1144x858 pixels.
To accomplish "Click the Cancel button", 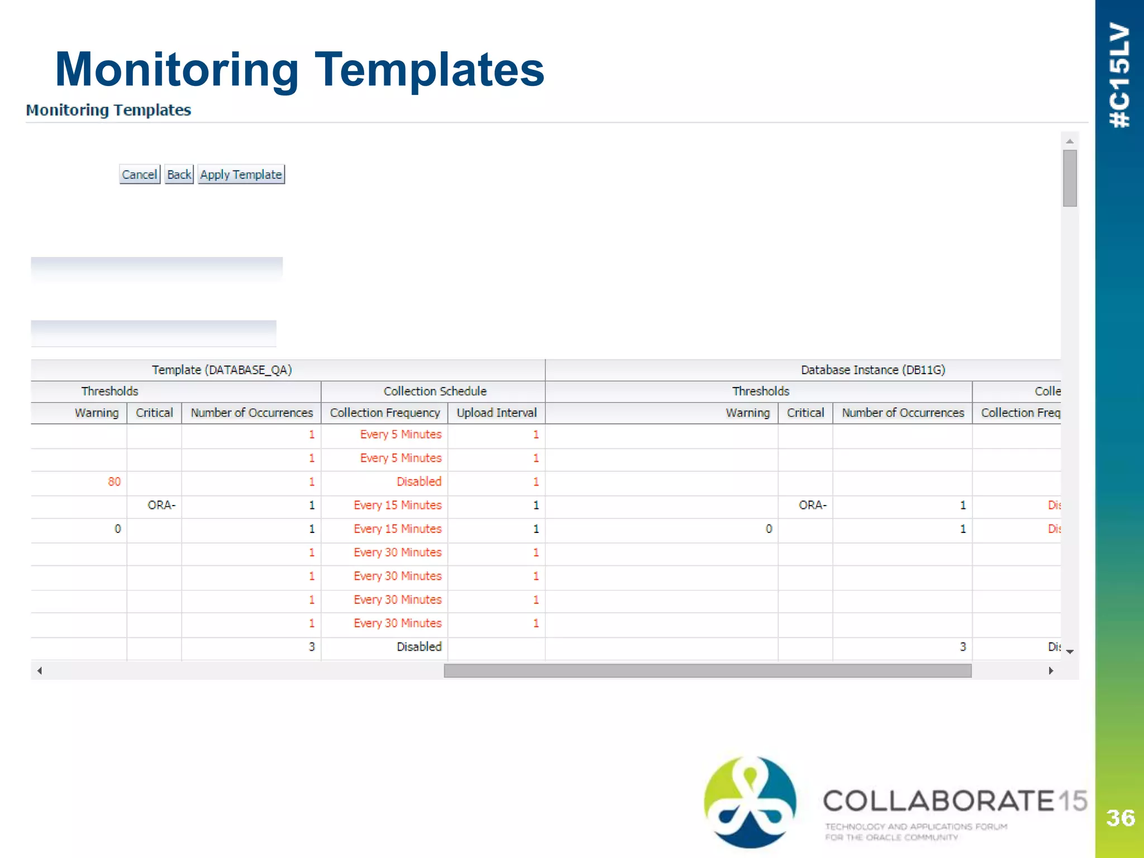I will [x=140, y=174].
